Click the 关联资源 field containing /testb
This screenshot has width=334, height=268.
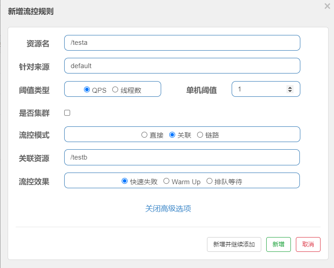pos(182,157)
